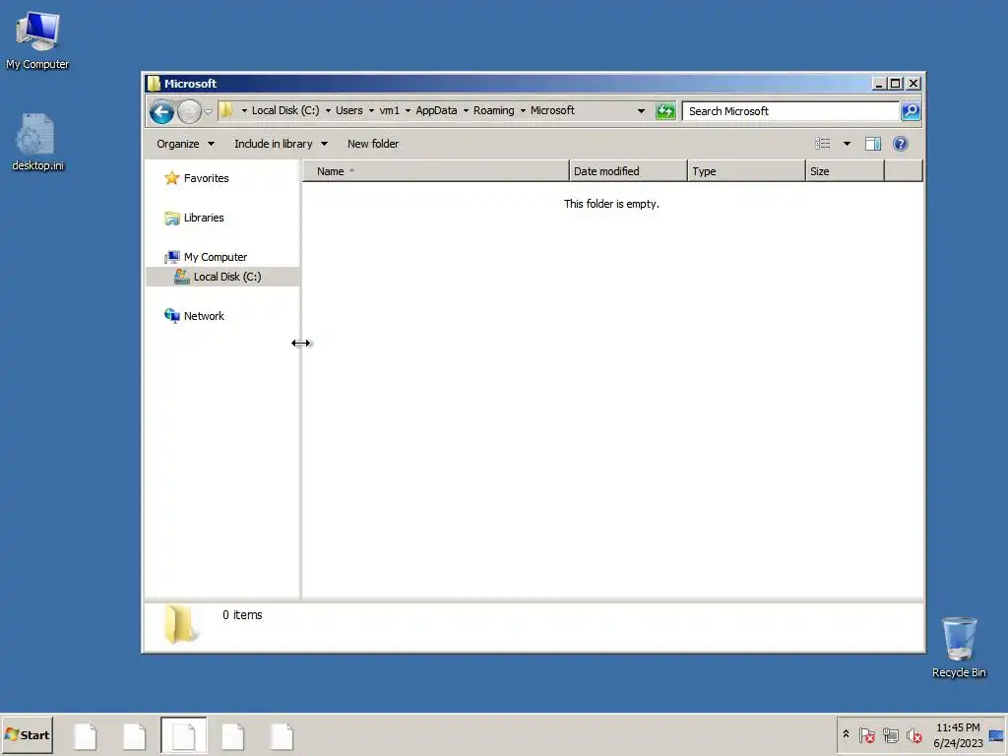Click the muted volume tray icon
The width and height of the screenshot is (1008, 756).
(914, 734)
